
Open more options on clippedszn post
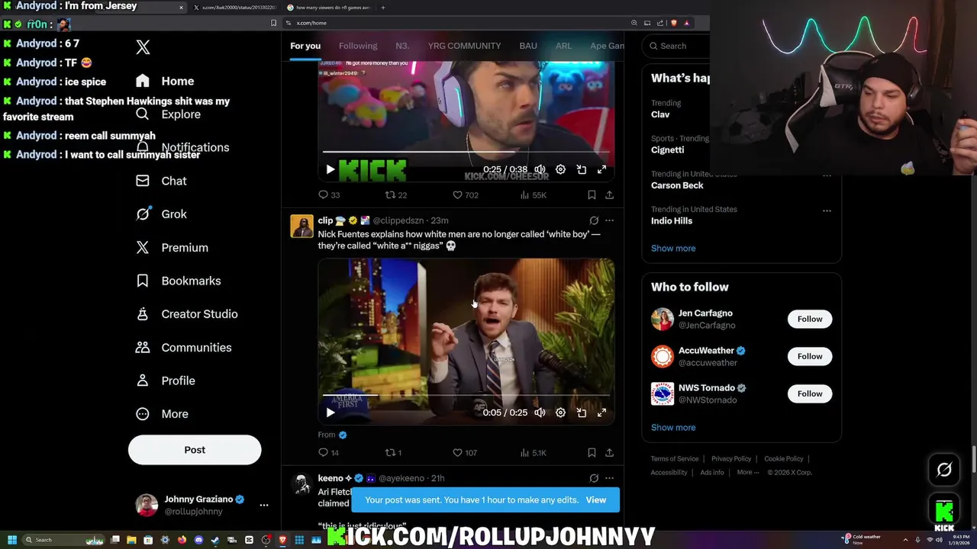[609, 220]
